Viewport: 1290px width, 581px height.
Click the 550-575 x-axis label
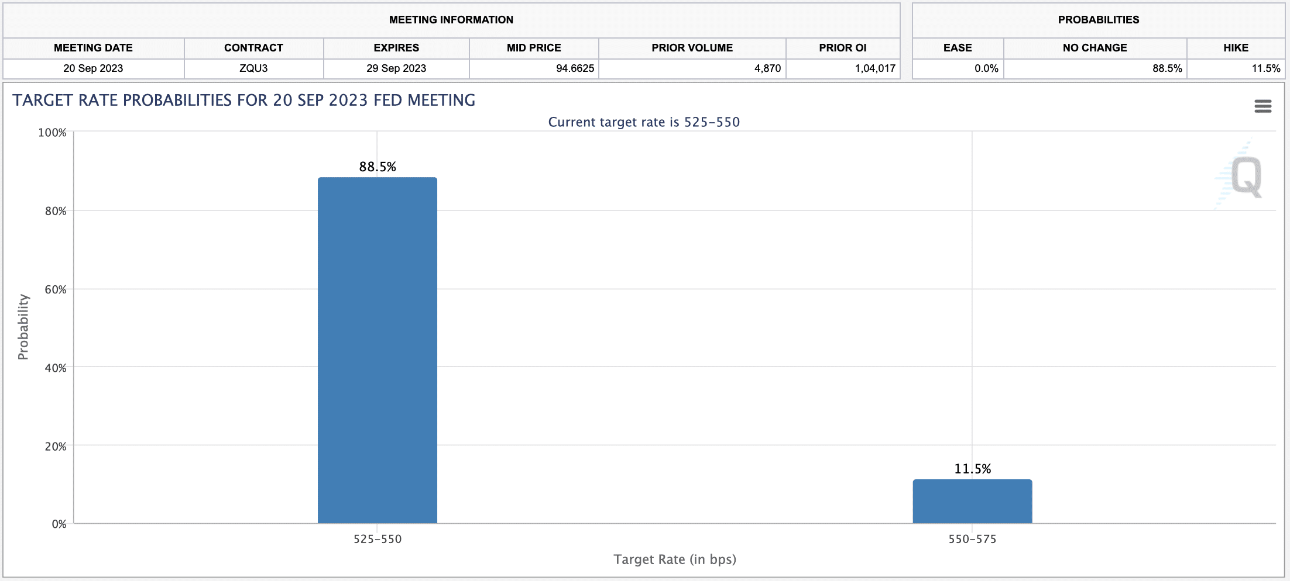[972, 539]
